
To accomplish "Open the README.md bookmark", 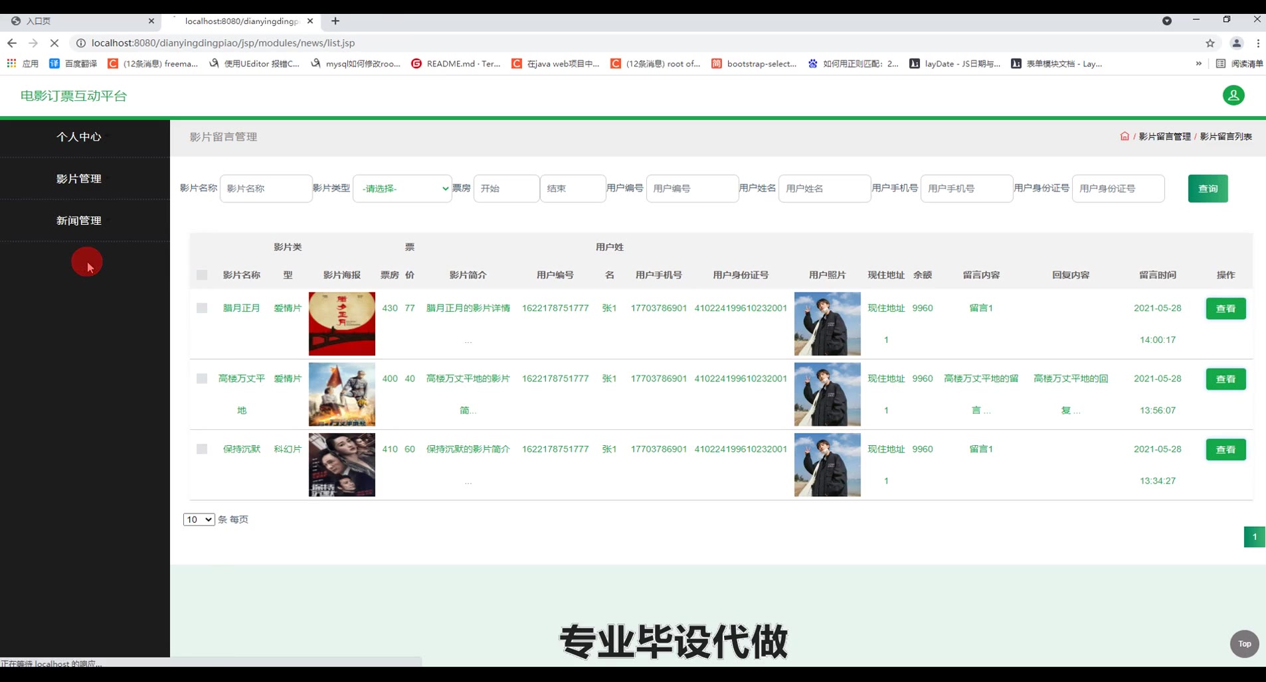I will (456, 64).
